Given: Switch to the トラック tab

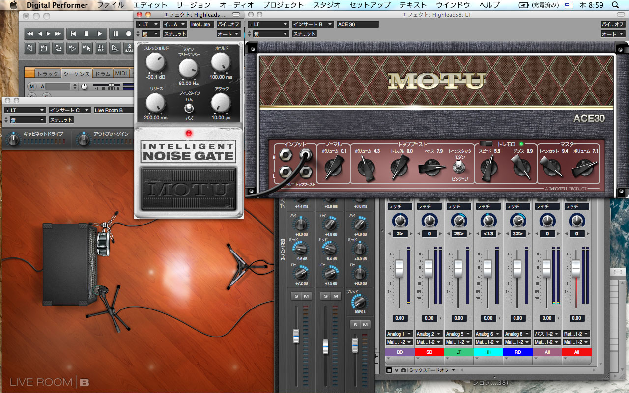Looking at the screenshot, I should [x=48, y=73].
